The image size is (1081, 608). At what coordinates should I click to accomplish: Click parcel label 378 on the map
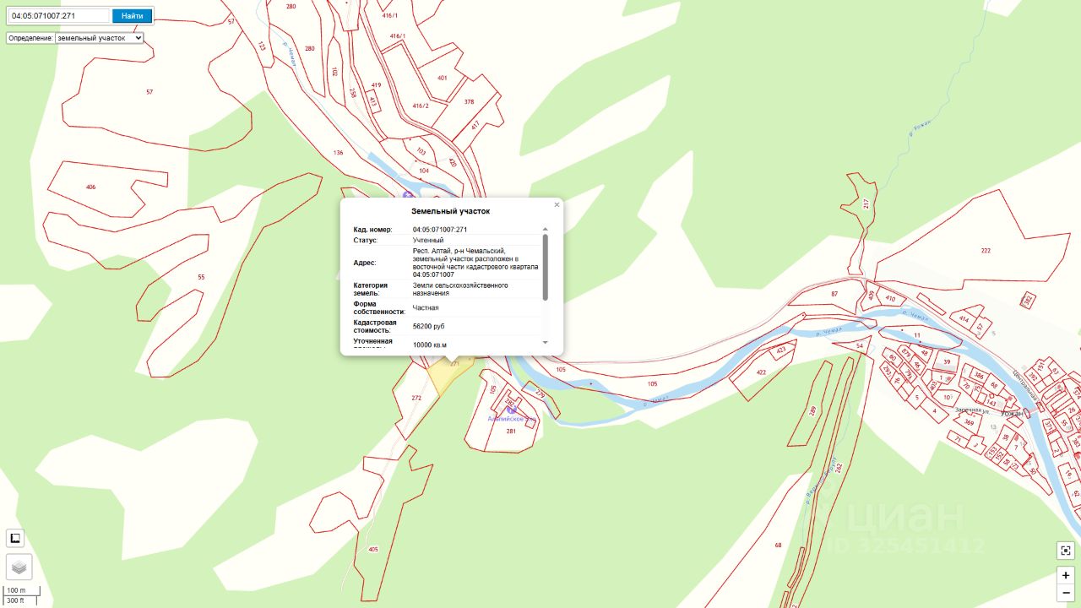(470, 101)
